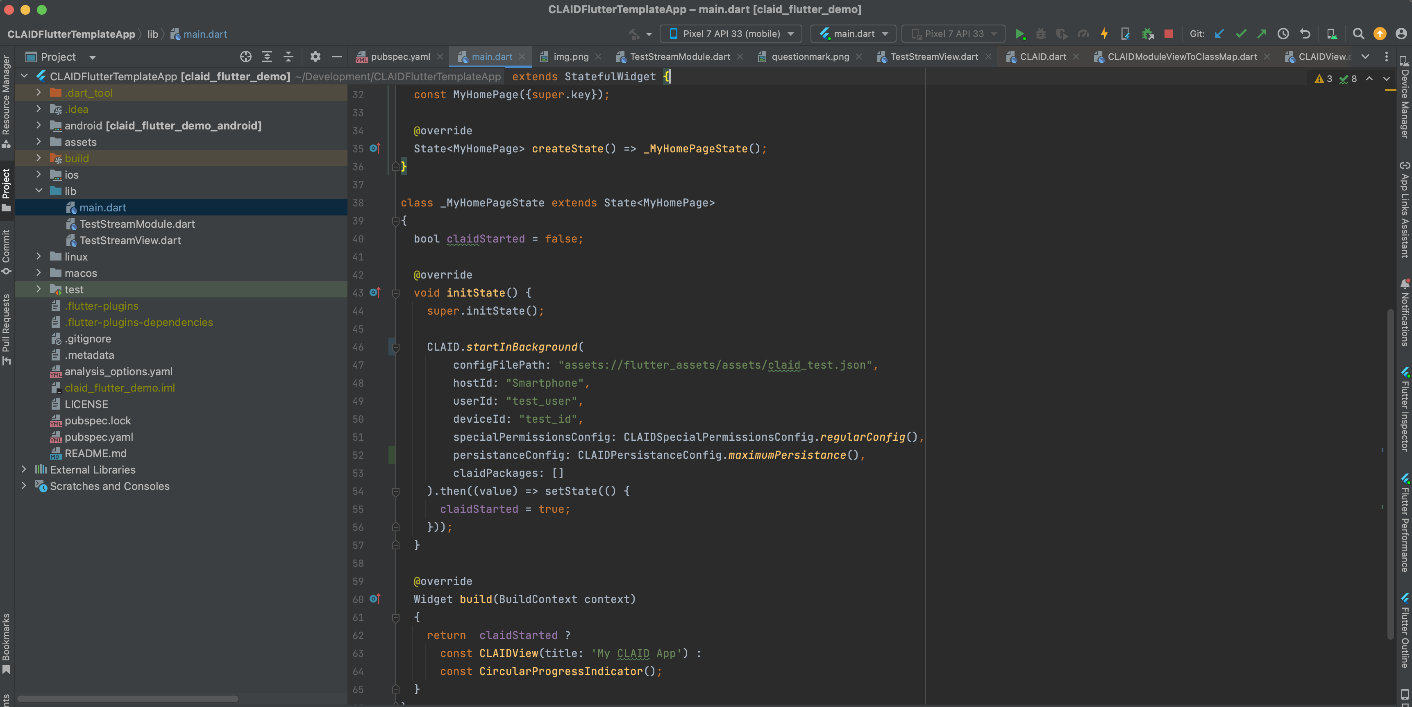
Task: Switch to img.png editor tab
Action: pyautogui.click(x=571, y=57)
